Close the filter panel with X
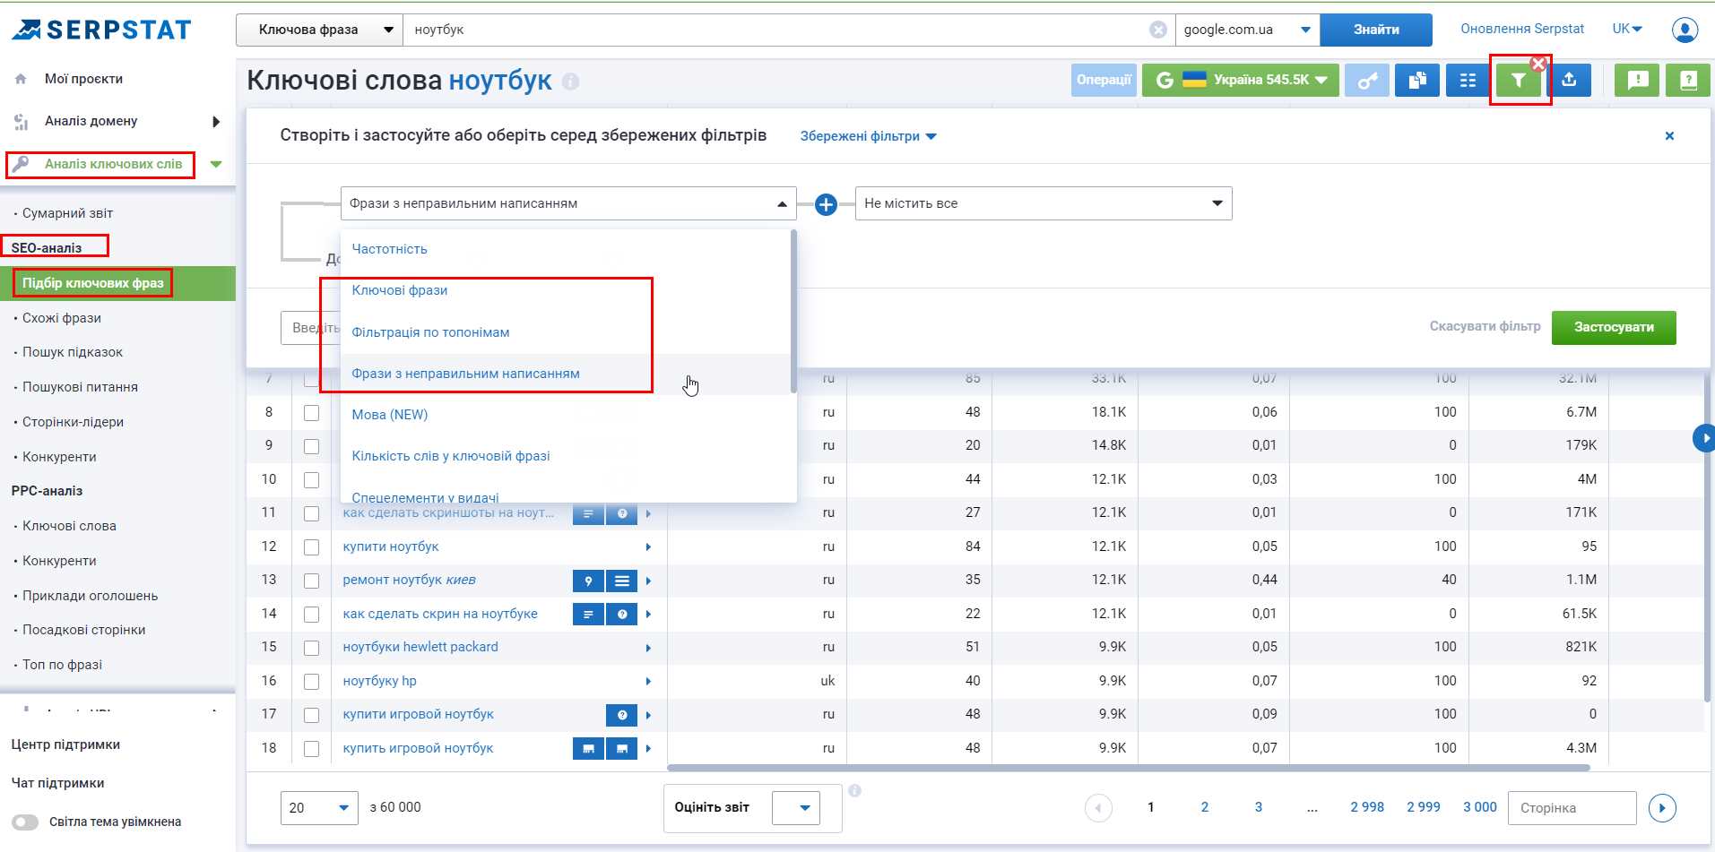The height and width of the screenshot is (852, 1715). (x=1669, y=136)
